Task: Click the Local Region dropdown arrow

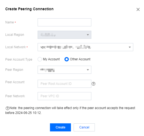Action: tap(88, 35)
